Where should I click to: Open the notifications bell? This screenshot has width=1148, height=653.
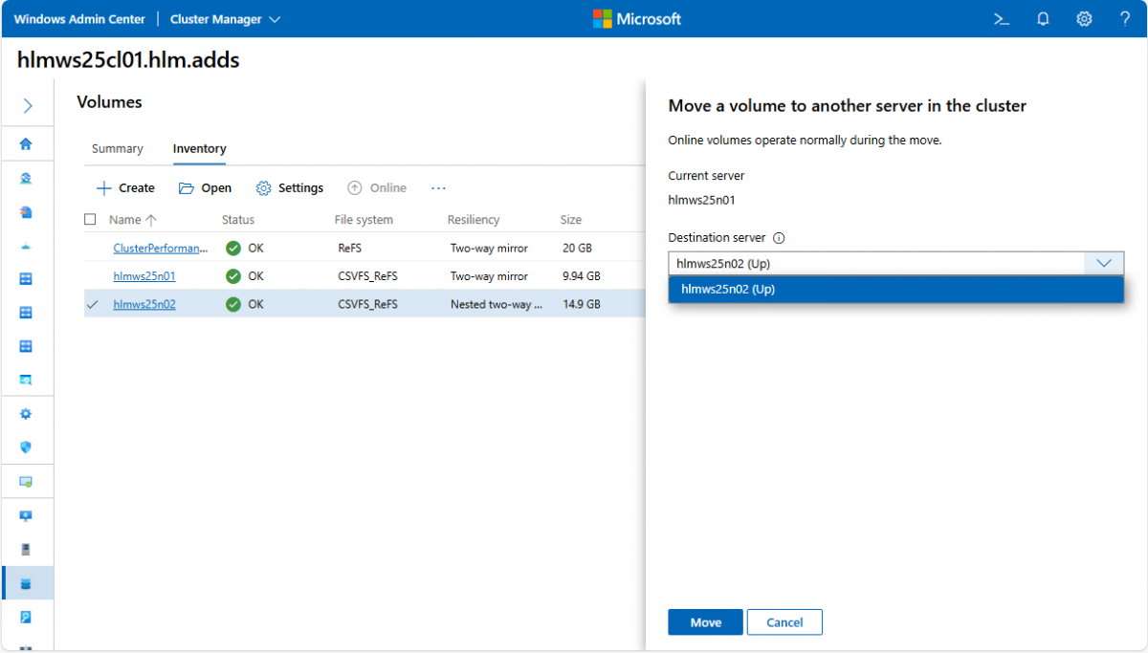coord(1043,19)
